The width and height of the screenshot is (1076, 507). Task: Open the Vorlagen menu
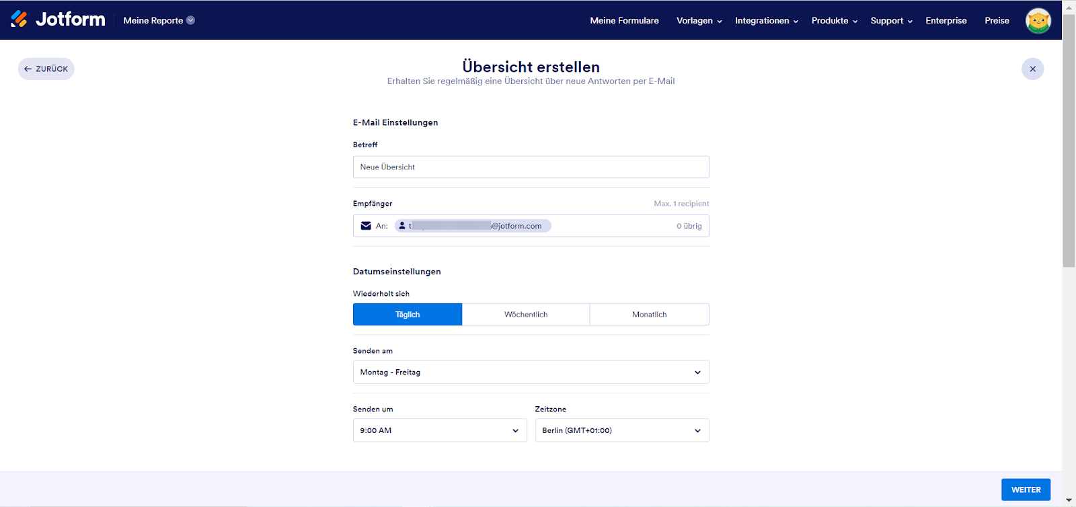click(699, 21)
